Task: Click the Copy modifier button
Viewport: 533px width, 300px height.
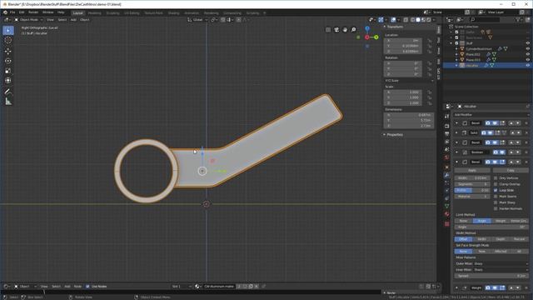Action: 511,170
